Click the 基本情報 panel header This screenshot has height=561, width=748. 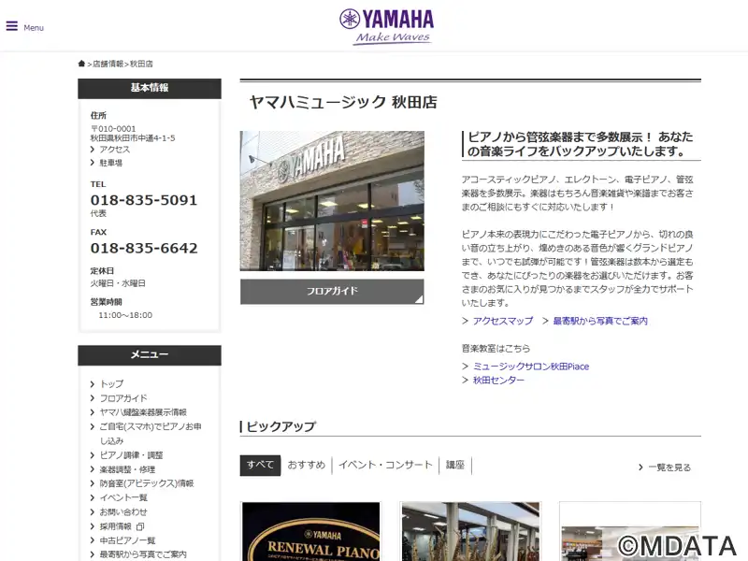coord(150,88)
